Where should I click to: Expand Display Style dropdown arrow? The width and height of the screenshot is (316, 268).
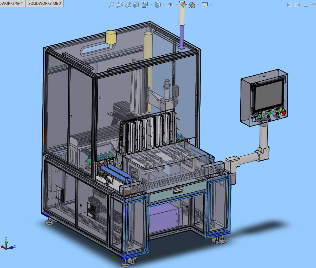[x=164, y=5]
